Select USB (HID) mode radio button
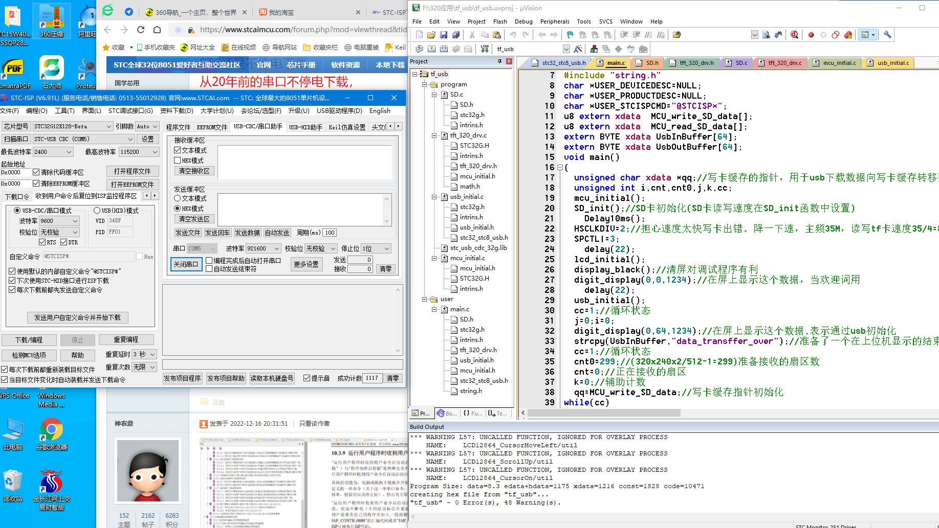939x528 pixels. pos(97,211)
